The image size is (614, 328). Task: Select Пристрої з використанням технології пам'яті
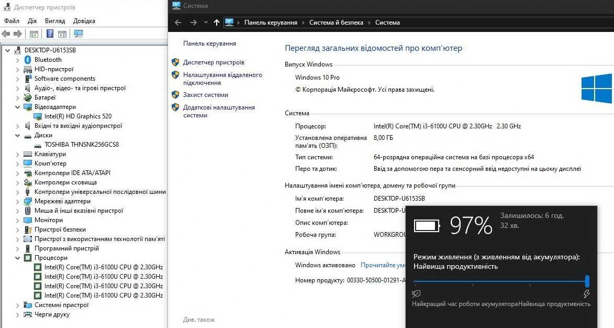pos(99,239)
